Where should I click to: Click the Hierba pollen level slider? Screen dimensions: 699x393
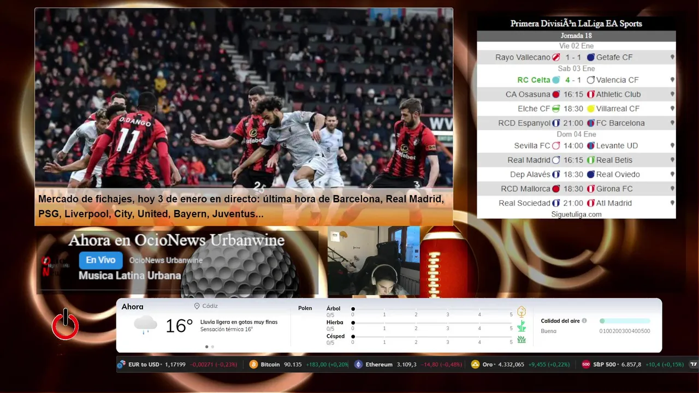coord(432,323)
